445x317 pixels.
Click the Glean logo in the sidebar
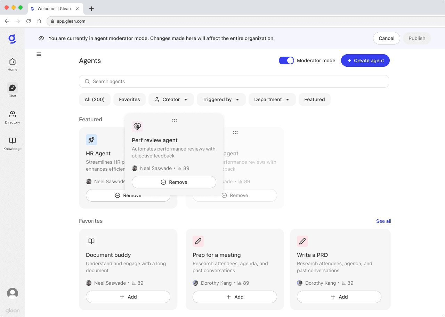tap(13, 39)
